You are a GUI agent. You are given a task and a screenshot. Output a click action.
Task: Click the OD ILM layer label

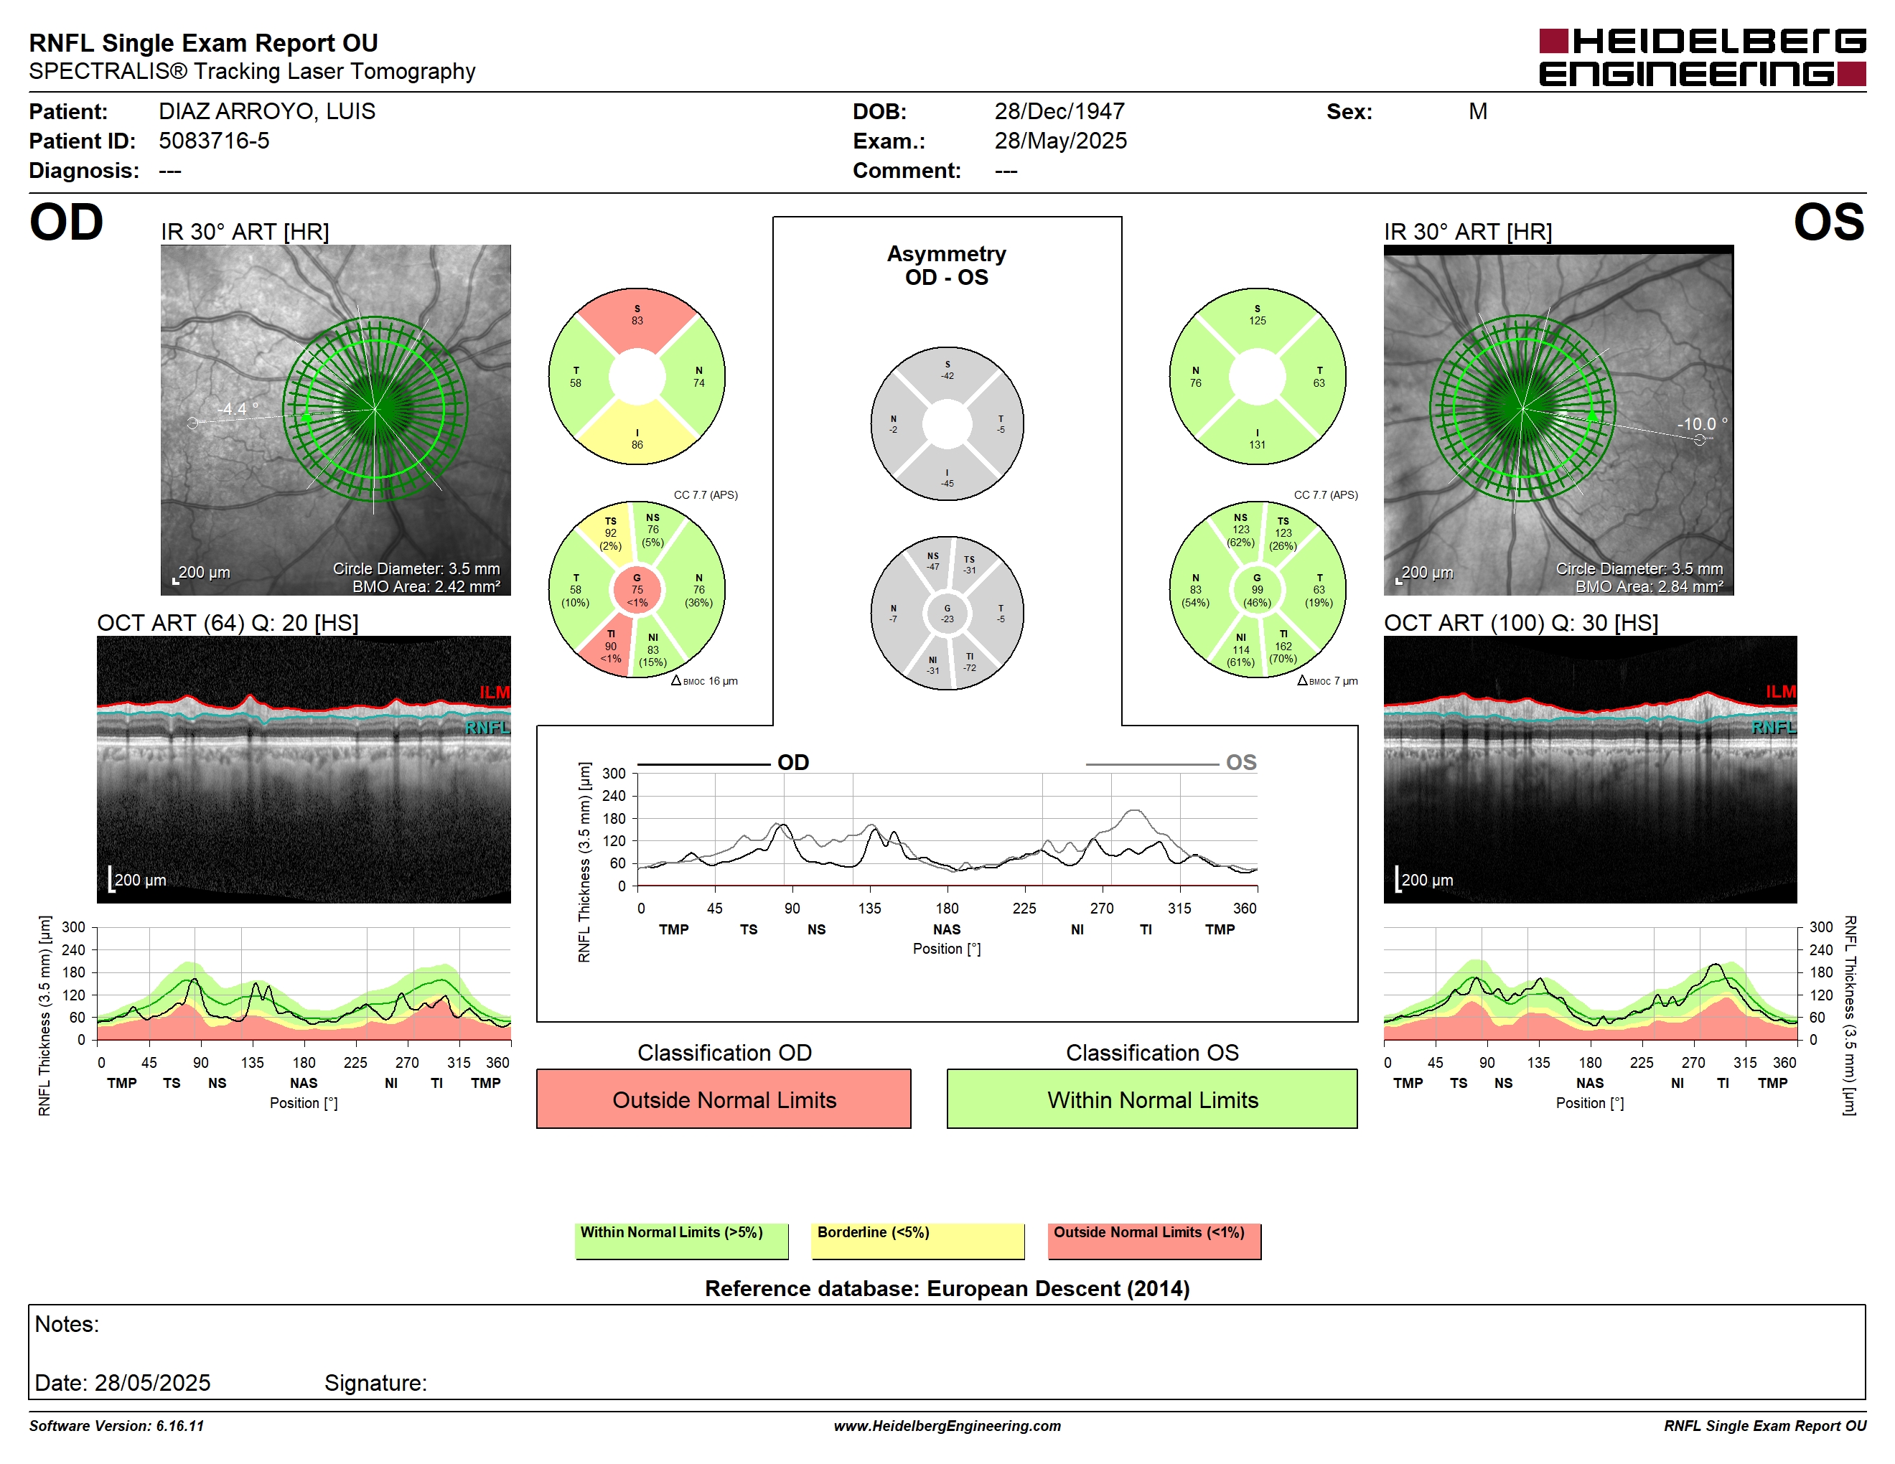click(495, 691)
